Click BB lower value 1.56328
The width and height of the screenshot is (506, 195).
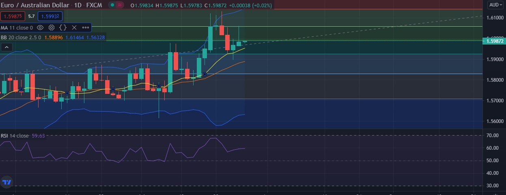(x=95, y=37)
